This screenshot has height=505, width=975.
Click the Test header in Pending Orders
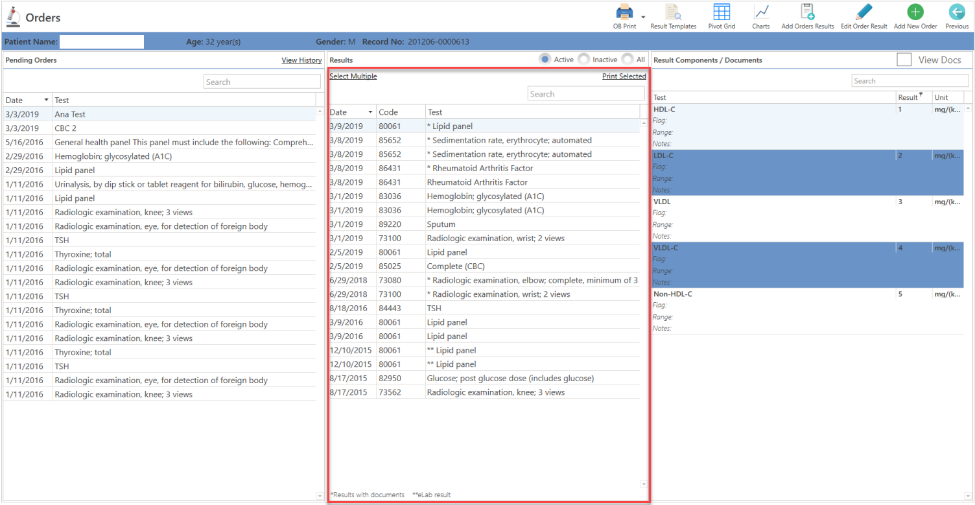[183, 100]
